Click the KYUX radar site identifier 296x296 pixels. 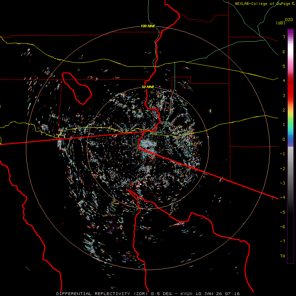click(186, 294)
